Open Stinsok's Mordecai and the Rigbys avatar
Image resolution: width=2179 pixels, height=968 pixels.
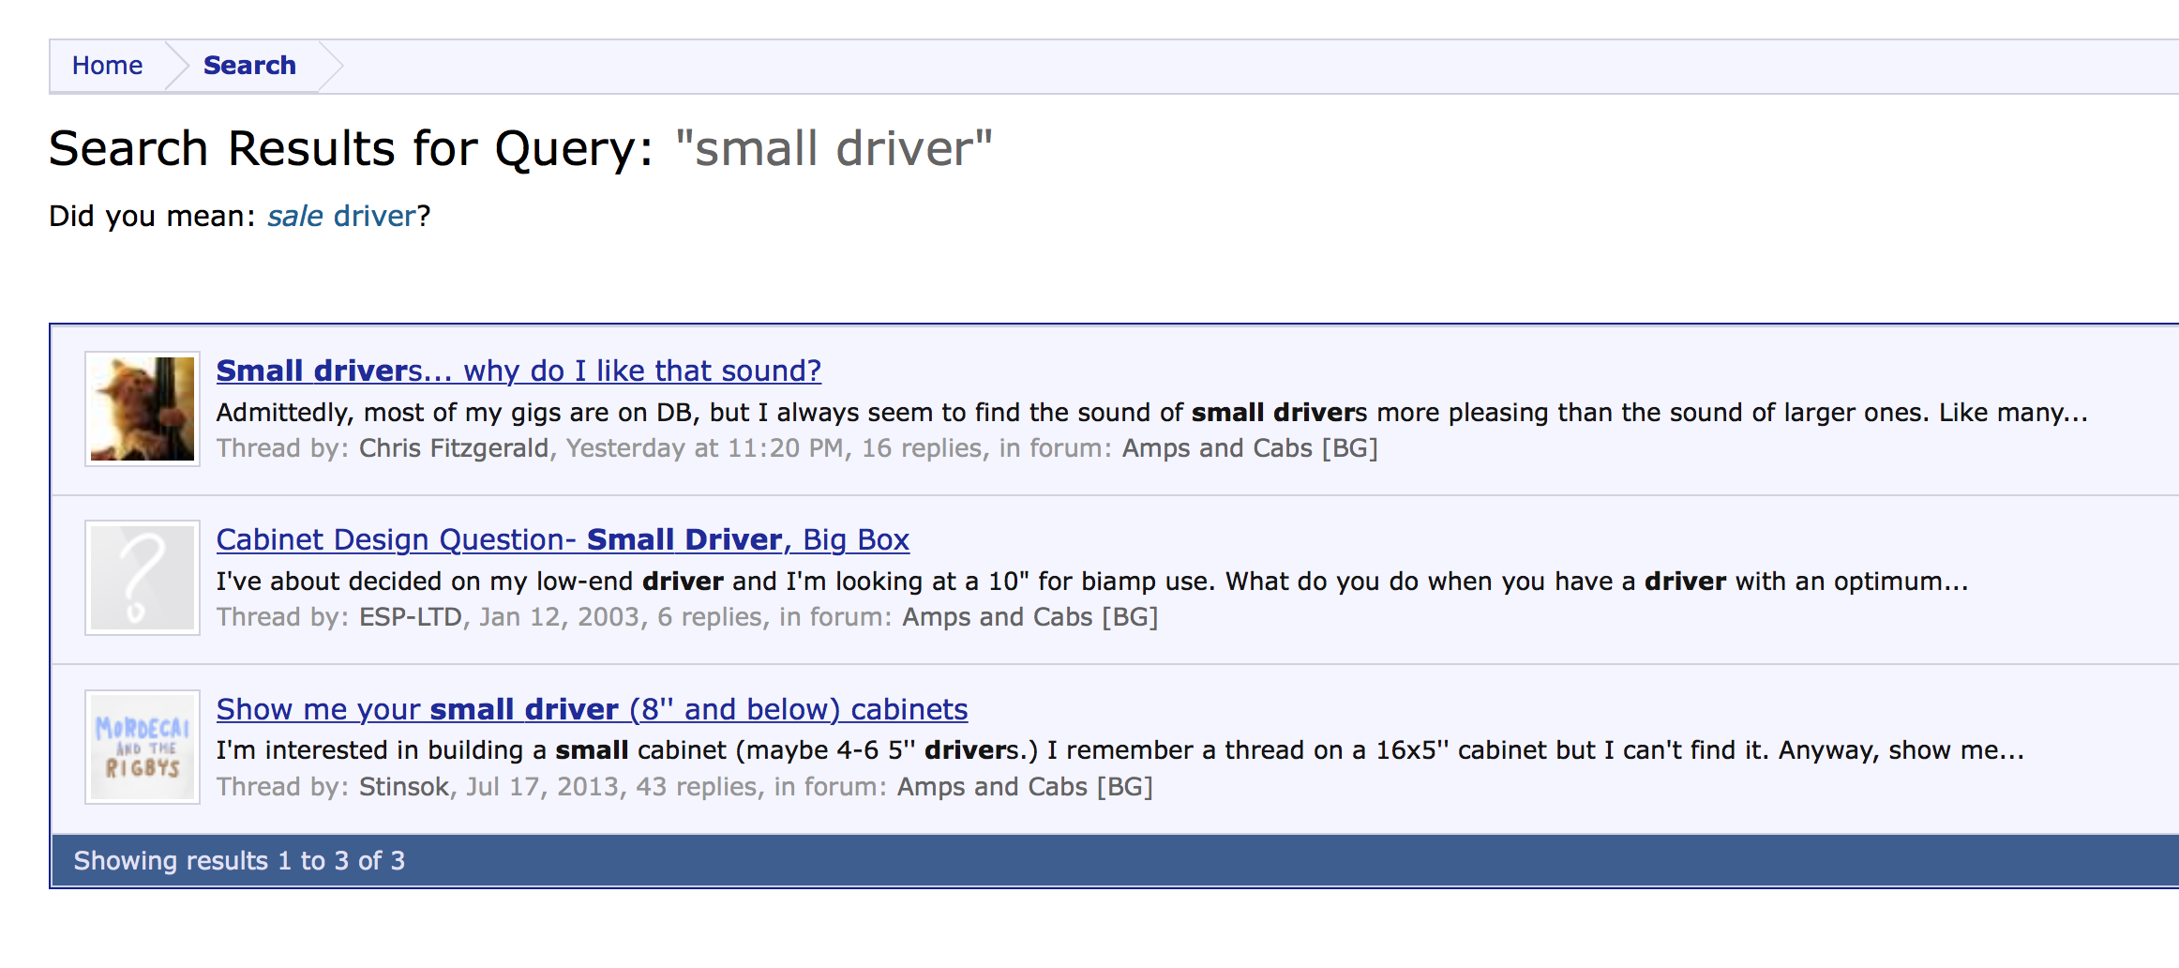click(x=143, y=748)
